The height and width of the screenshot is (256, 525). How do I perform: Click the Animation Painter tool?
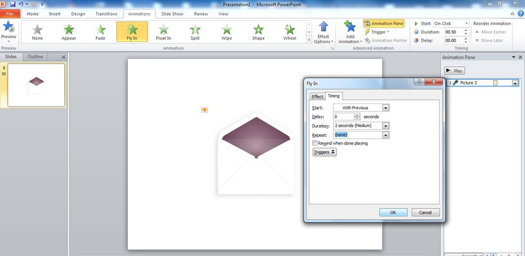click(386, 41)
